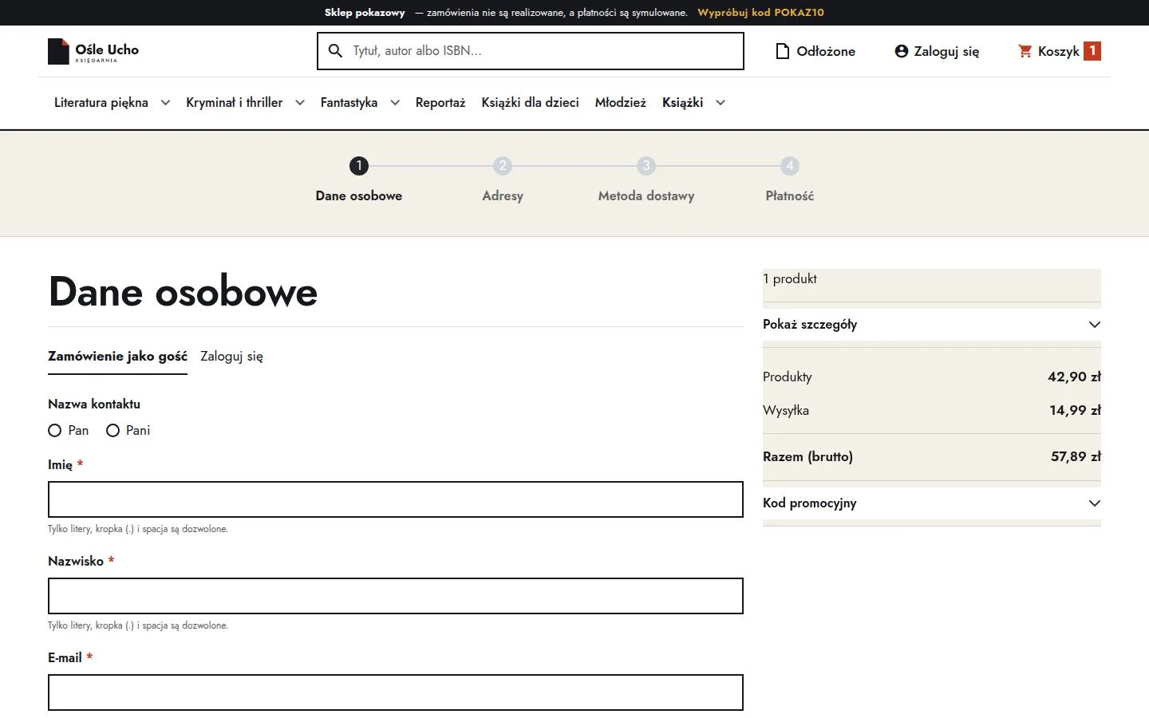Screen dimensions: 1149x718
Task: Click the Nazwisko input field
Action: click(396, 596)
